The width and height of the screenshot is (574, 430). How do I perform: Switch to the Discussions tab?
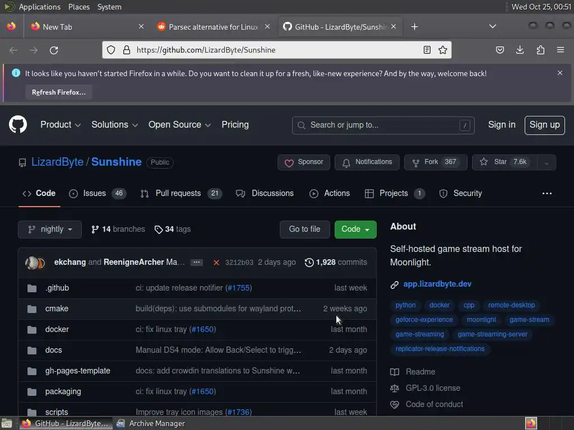pos(265,193)
